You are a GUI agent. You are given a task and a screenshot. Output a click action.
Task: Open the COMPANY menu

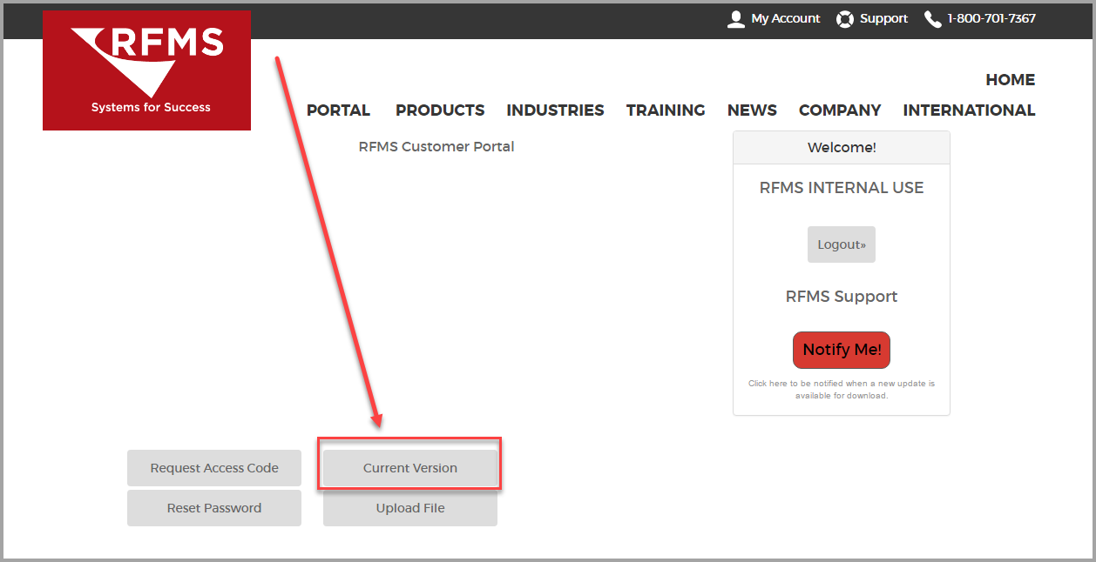tap(840, 110)
